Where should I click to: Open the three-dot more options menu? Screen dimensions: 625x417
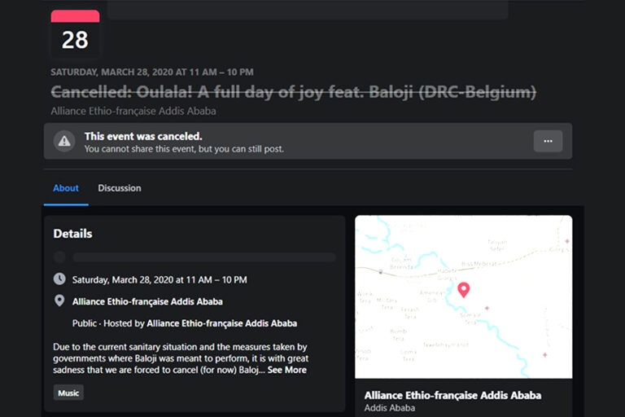click(x=548, y=141)
